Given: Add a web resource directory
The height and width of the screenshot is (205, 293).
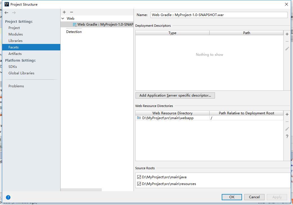Looking at the screenshot, I should coord(287,114).
